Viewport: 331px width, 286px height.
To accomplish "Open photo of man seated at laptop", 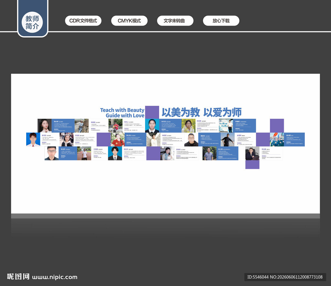I will [x=252, y=153].
